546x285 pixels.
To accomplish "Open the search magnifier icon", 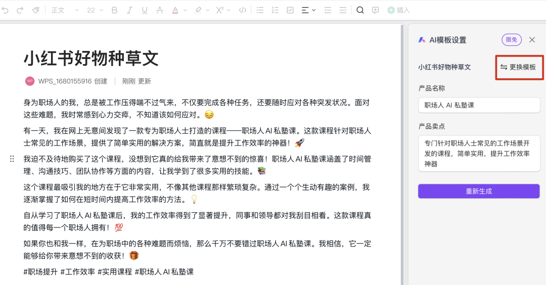I will (x=360, y=10).
